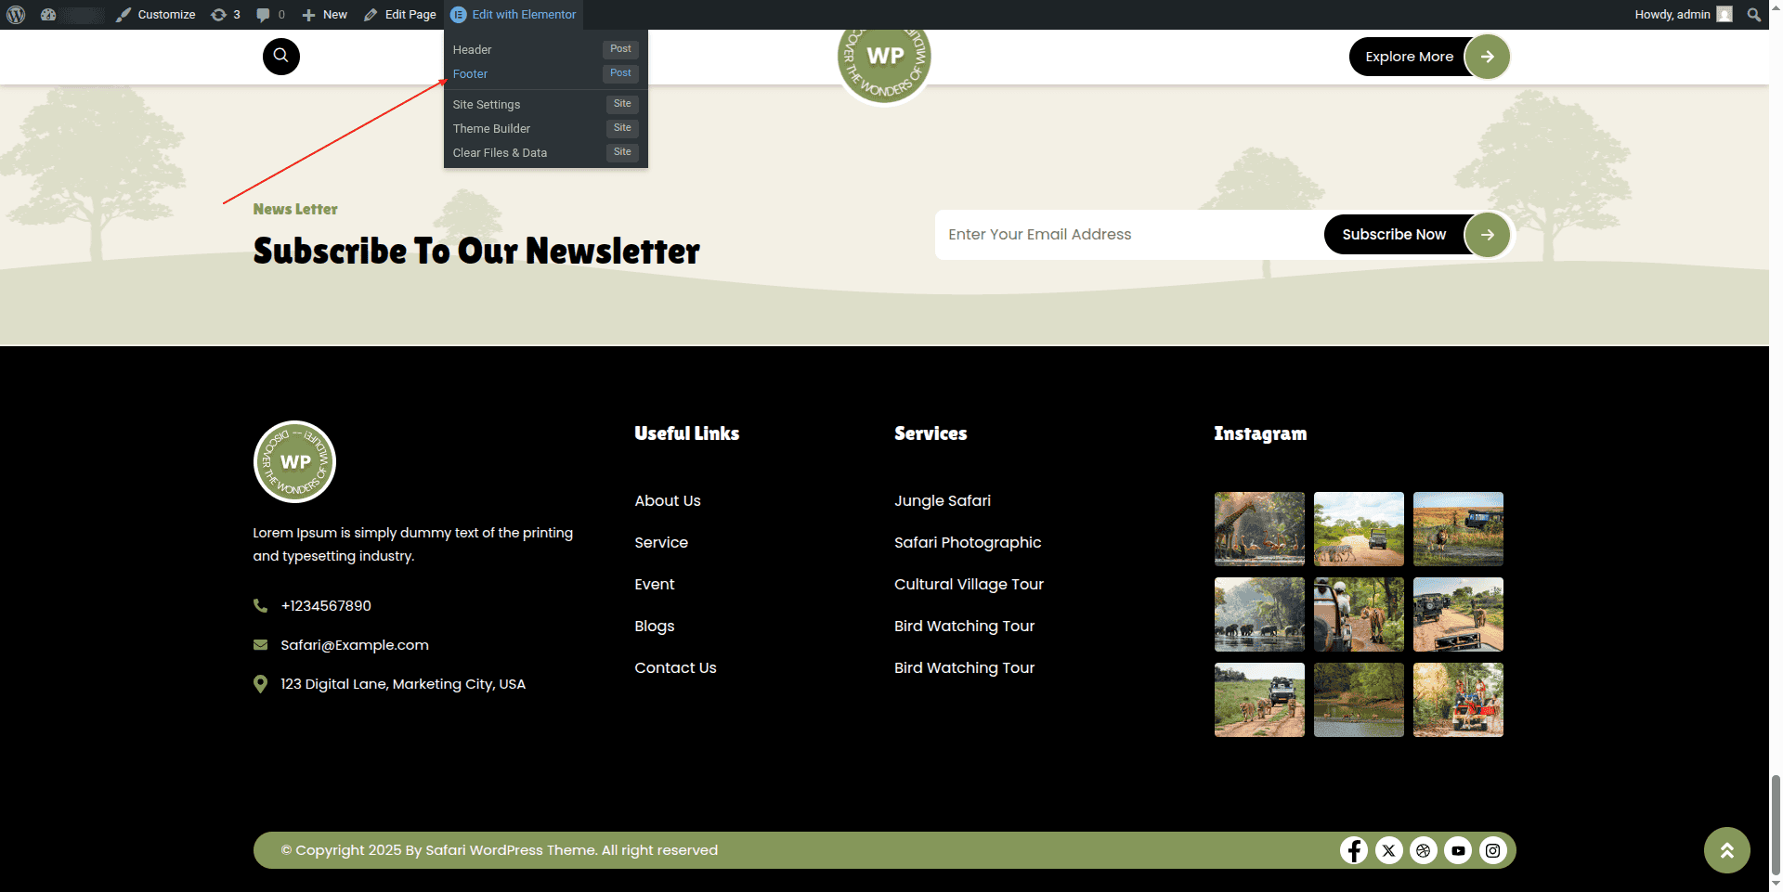
Task: Open the New content dropdown
Action: [x=325, y=15]
